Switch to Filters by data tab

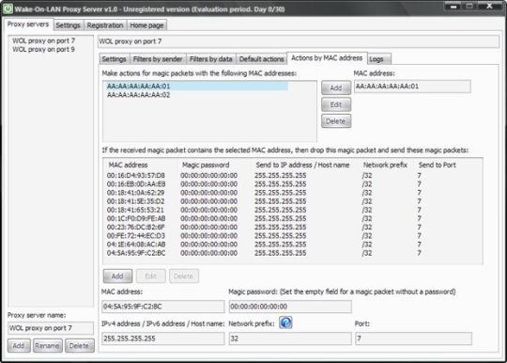tap(211, 59)
